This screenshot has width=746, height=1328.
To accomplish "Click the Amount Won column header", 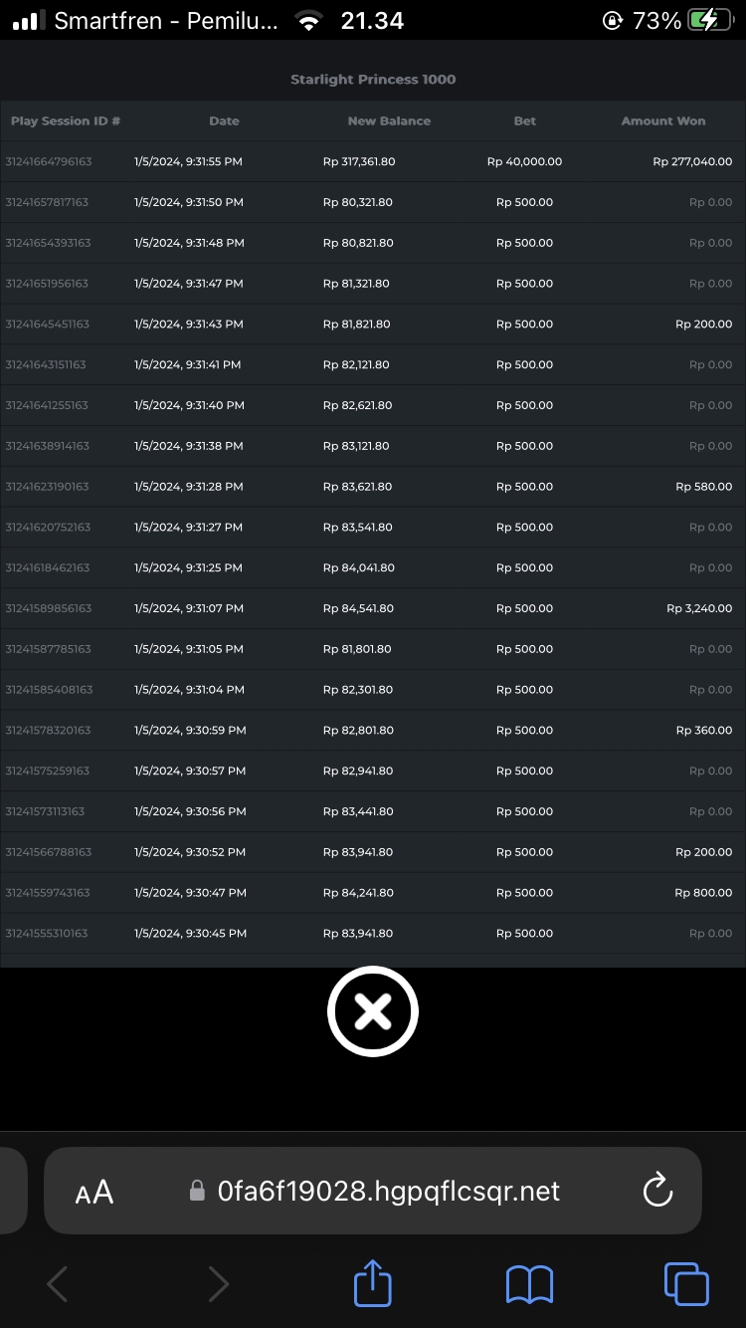I will pyautogui.click(x=662, y=121).
